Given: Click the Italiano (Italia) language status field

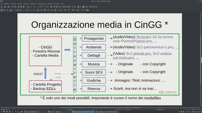Looking at the screenshot, I should pos(160,110).
